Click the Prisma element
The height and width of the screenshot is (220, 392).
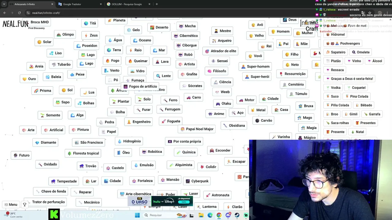pyautogui.click(x=43, y=90)
